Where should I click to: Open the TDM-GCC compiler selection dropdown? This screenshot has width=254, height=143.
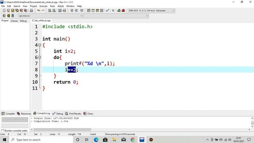pyautogui.click(x=151, y=11)
